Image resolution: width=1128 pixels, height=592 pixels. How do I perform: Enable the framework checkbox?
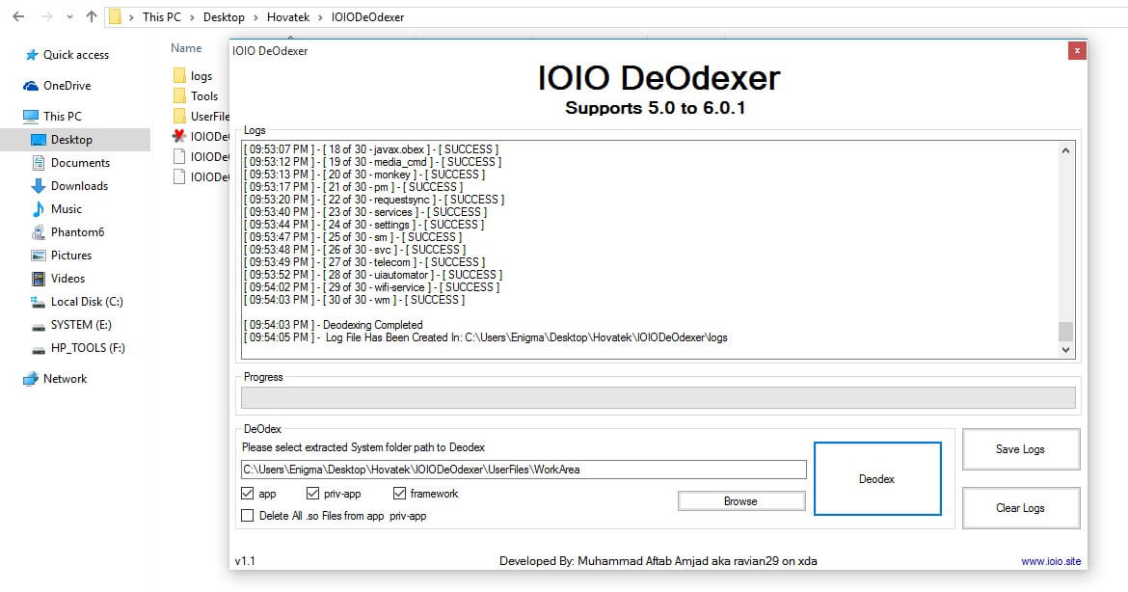[x=399, y=493]
